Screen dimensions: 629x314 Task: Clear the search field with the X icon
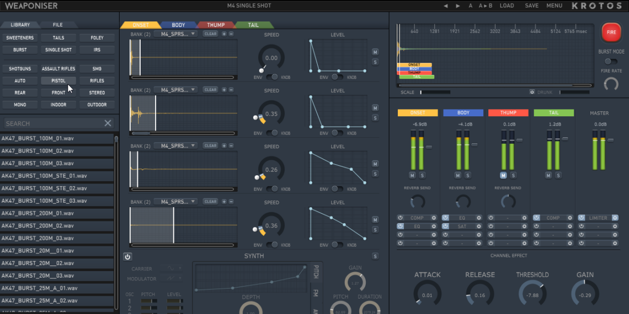(108, 123)
